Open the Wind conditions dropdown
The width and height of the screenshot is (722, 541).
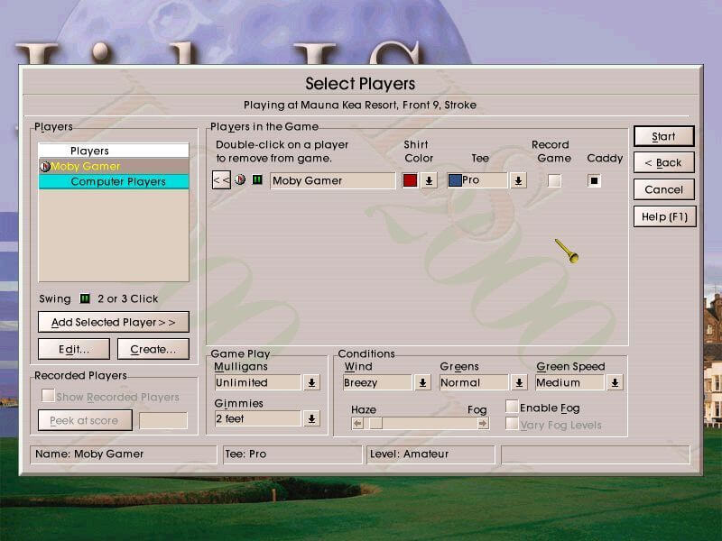pos(422,382)
